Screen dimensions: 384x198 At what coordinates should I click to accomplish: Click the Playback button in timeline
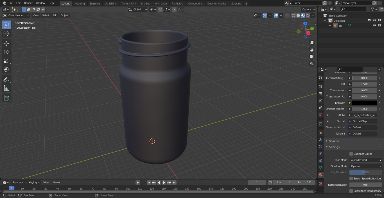click(x=19, y=183)
